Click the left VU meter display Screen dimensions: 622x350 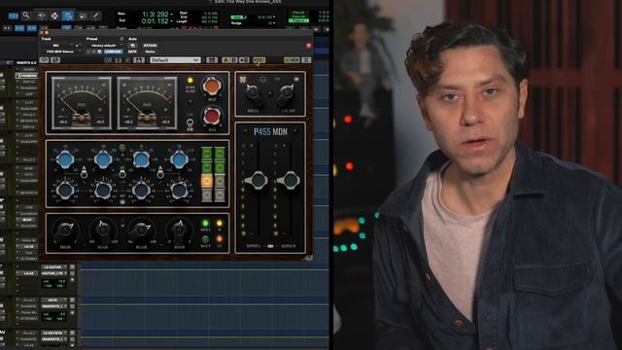pyautogui.click(x=82, y=103)
